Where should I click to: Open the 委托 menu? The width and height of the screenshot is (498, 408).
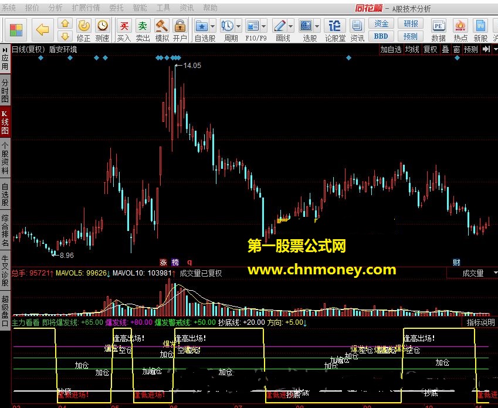click(116, 8)
